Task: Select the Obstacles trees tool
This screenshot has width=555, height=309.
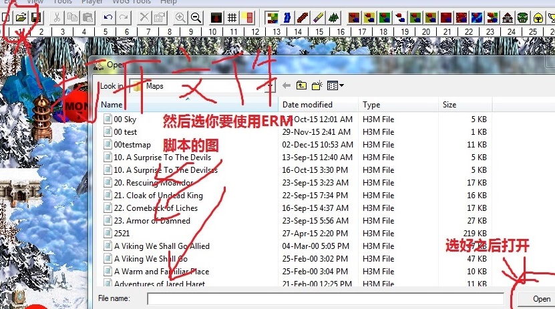Action: pos(333,17)
